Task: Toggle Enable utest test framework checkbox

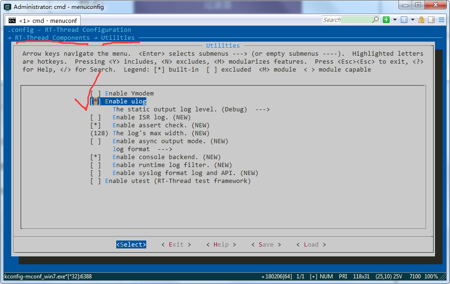Action: [x=96, y=181]
